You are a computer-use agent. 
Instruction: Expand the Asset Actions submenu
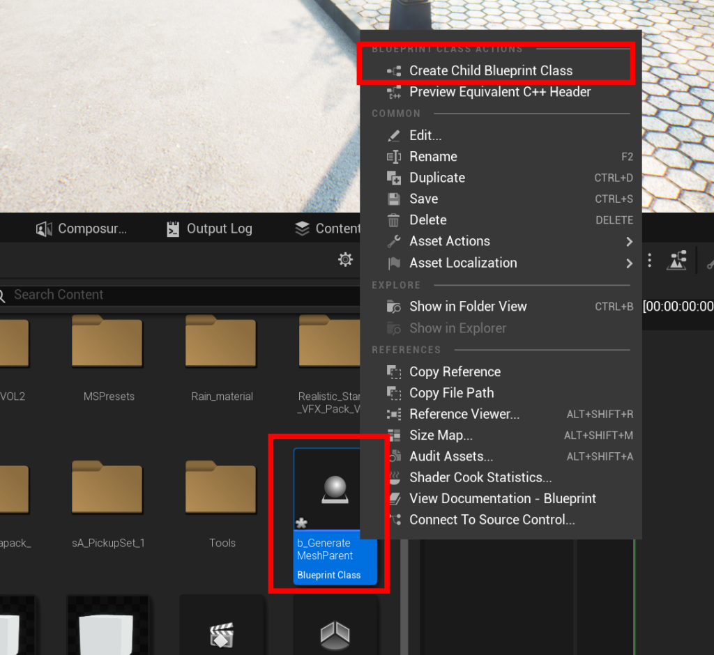coord(500,241)
